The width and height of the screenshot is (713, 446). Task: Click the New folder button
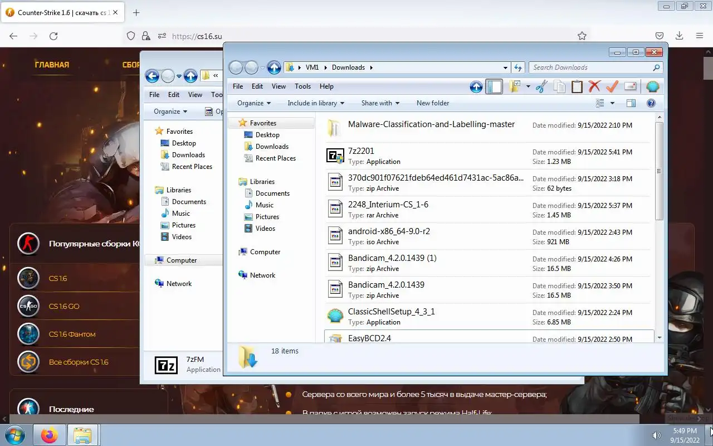(433, 103)
